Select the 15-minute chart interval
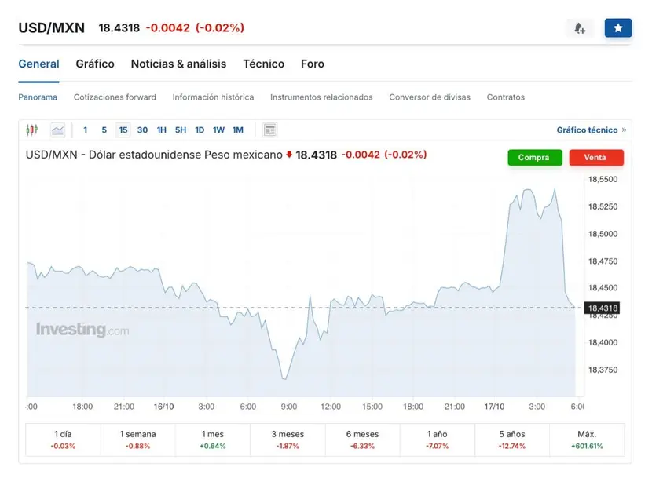652x489 pixels. tap(123, 130)
